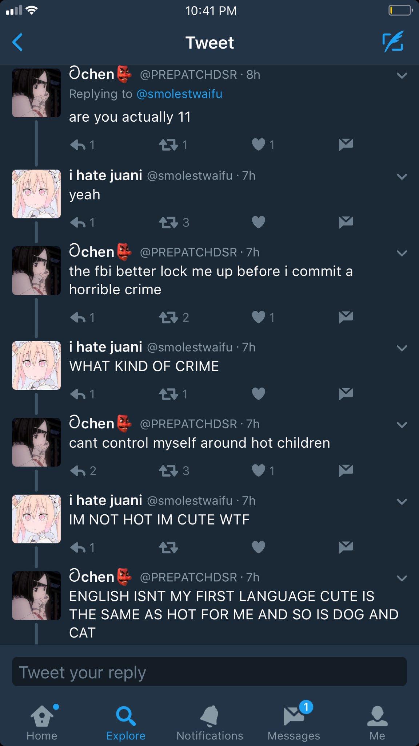Reply to the "IM NOT HOT IM CUTE" tweet
Image resolution: width=419 pixels, height=746 pixels.
coord(82,547)
